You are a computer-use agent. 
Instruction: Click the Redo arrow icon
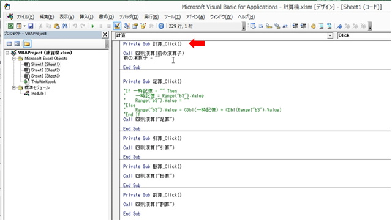83,26
